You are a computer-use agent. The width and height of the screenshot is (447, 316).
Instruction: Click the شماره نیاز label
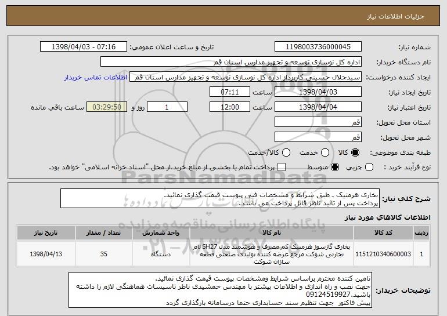coord(414,47)
